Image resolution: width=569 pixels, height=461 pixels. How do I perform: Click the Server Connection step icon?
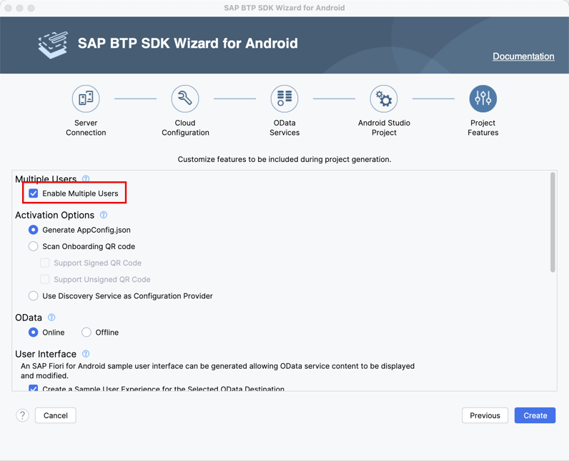coord(86,98)
